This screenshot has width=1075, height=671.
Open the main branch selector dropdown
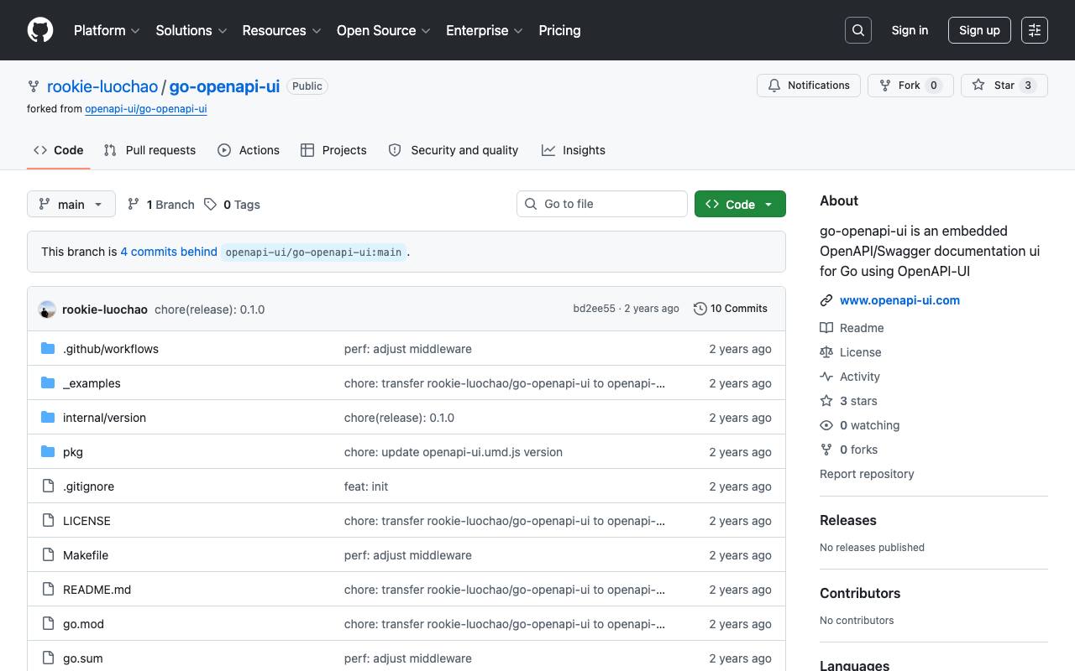[x=71, y=204]
